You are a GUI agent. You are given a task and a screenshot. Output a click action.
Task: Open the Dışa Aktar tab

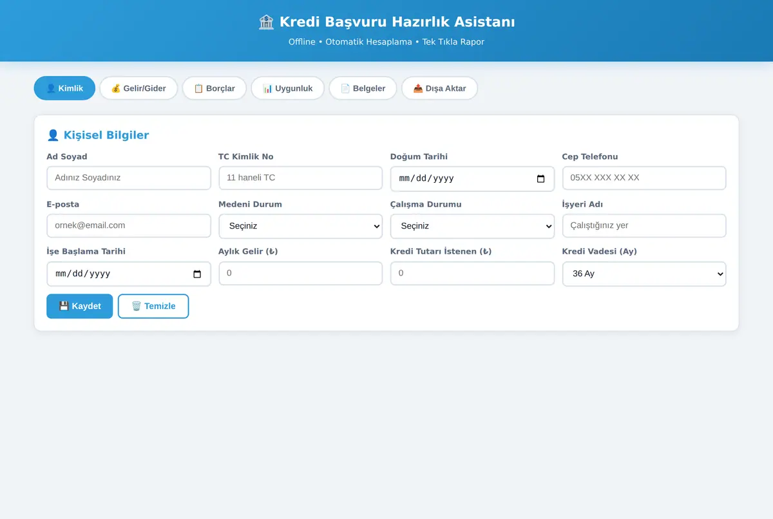(x=439, y=88)
